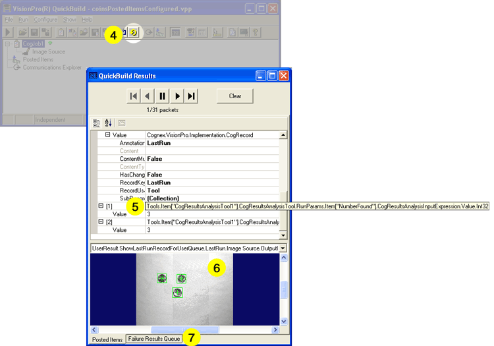This screenshot has height=346, width=494.
Task: Jump to the last packet
Action: (191, 96)
